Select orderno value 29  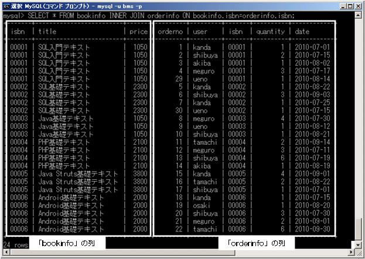(x=179, y=79)
